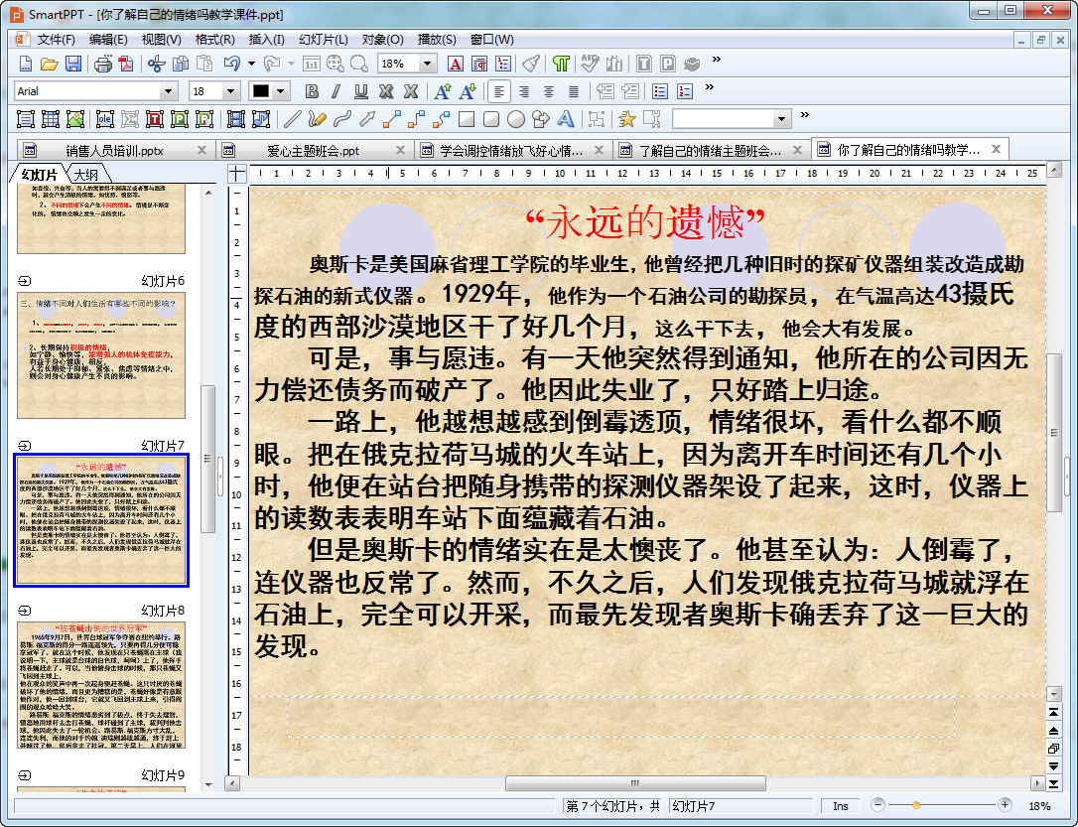Export the presentation as PDF

click(126, 64)
